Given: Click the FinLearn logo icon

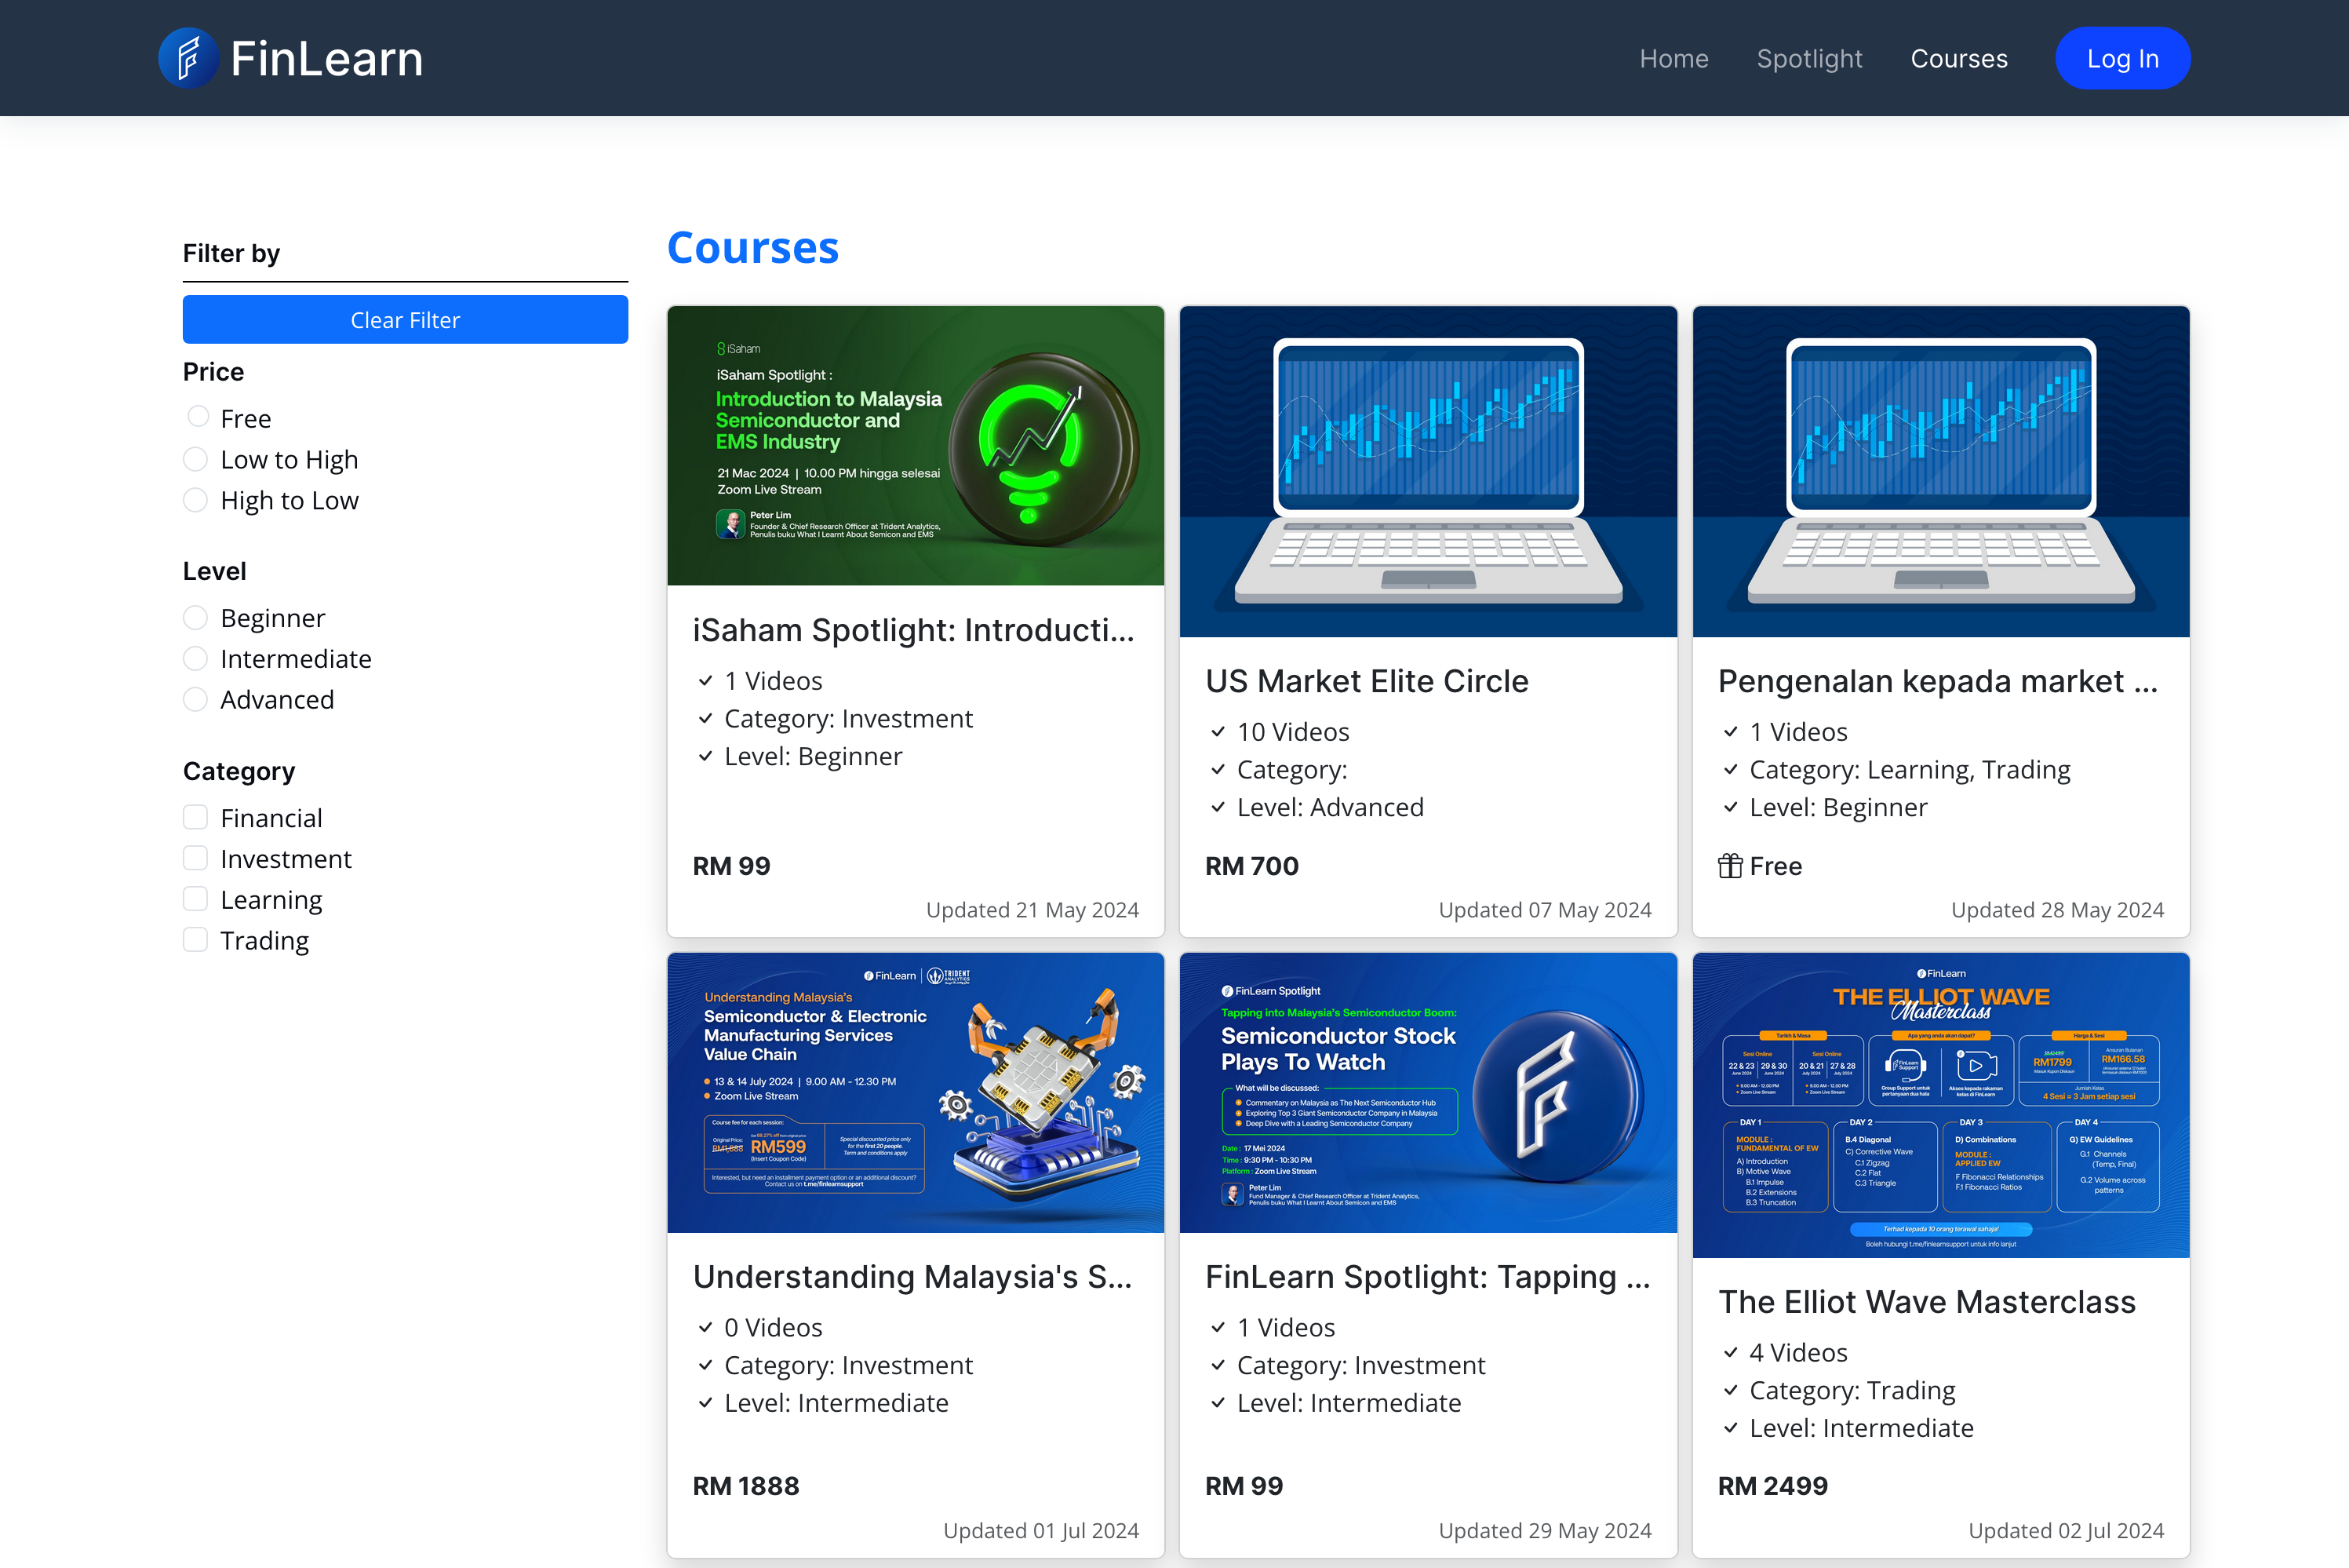Looking at the screenshot, I should point(188,58).
